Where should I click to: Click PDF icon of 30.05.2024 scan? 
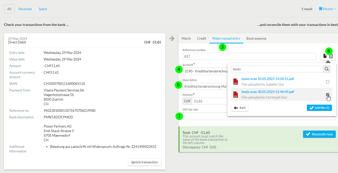click(236, 95)
